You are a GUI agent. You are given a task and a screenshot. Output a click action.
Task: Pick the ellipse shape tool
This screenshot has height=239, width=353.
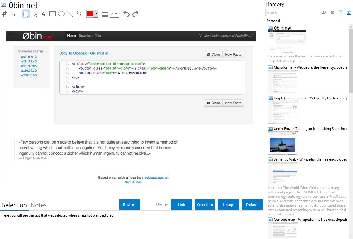[61, 14]
